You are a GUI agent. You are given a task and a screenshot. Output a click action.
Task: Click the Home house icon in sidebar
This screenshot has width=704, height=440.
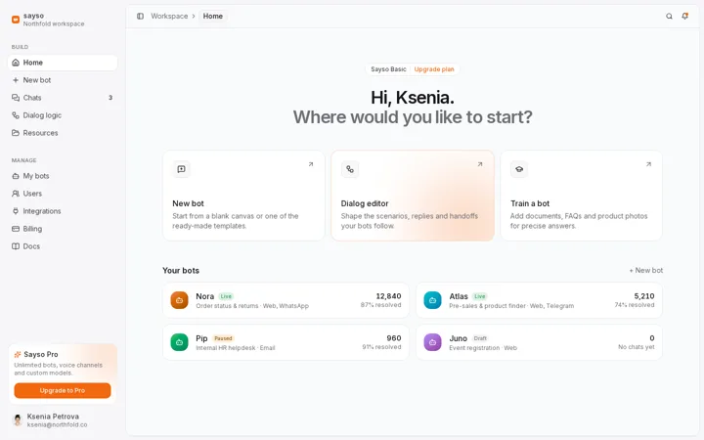tap(16, 63)
